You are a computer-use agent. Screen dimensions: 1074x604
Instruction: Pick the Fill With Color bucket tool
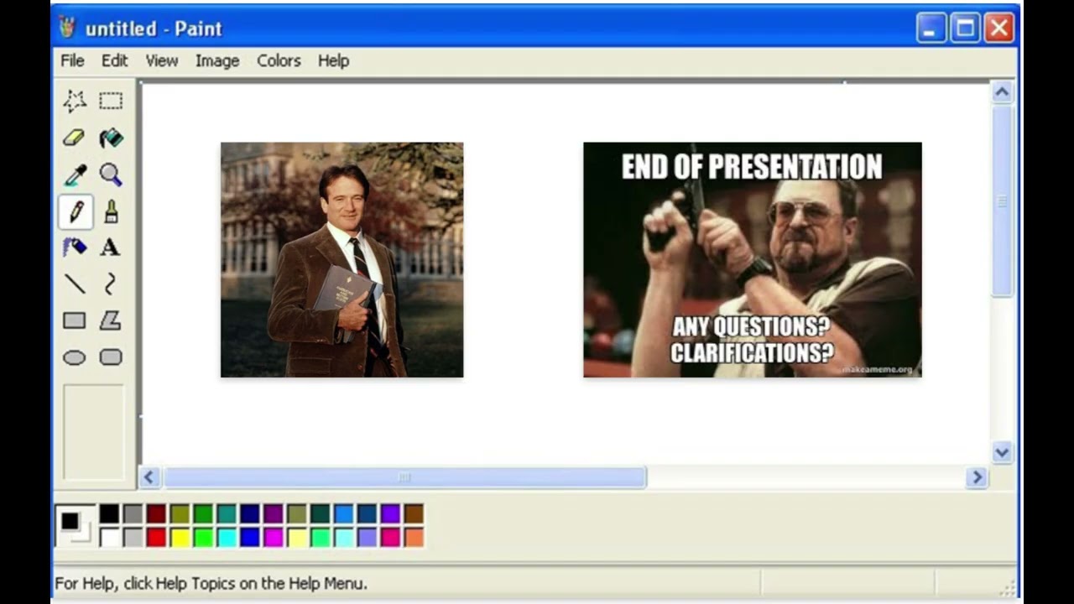click(x=111, y=138)
